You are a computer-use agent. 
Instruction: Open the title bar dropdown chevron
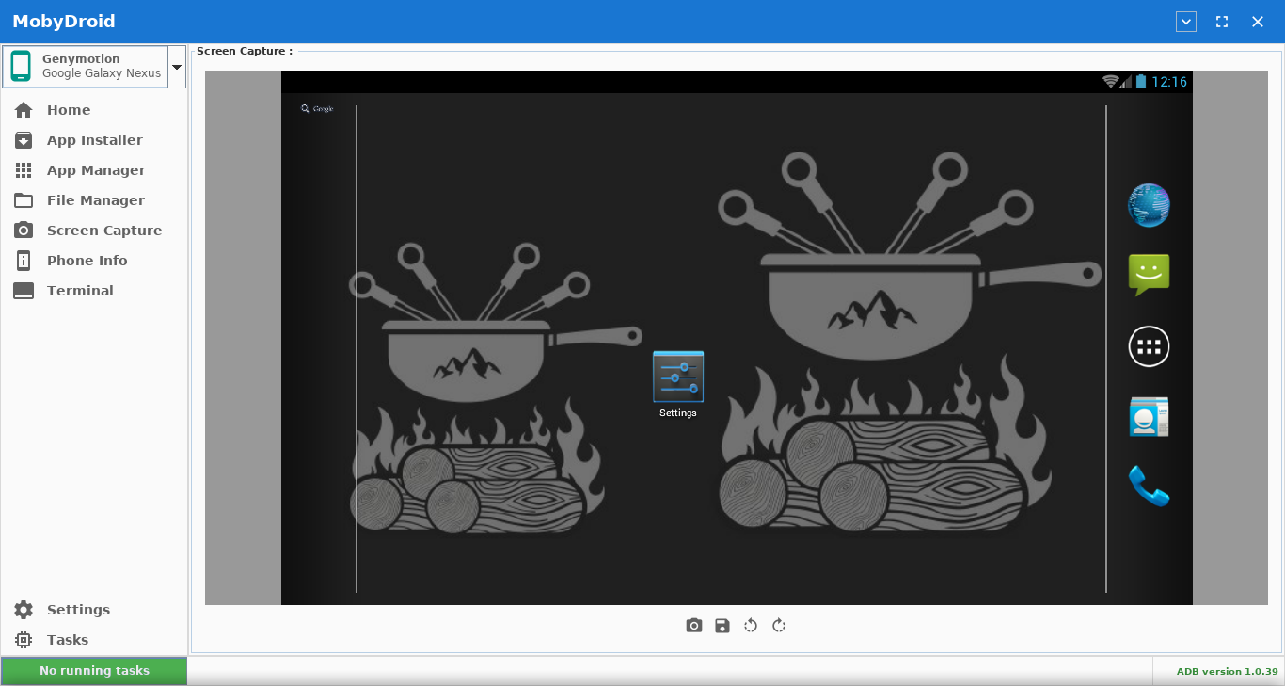pos(1186,22)
